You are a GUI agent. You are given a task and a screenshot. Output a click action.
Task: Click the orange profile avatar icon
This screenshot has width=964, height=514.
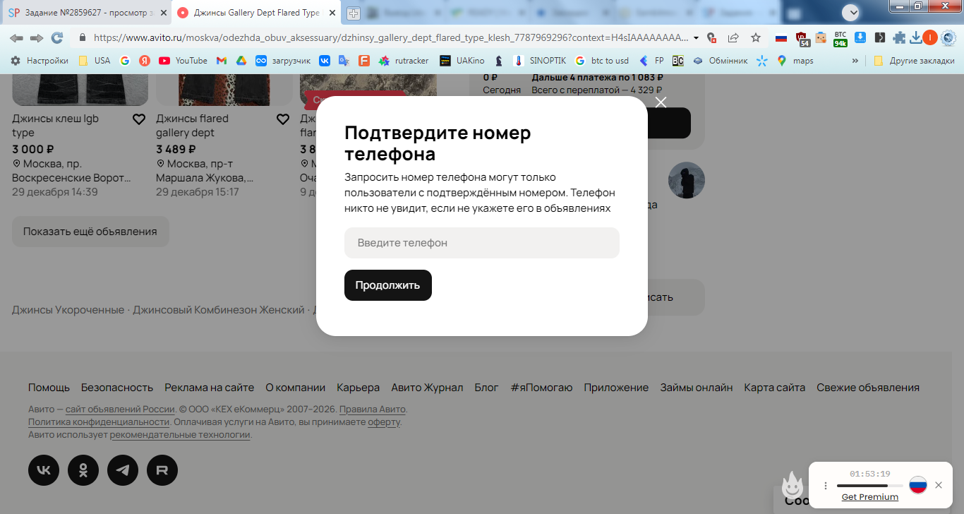pos(930,38)
